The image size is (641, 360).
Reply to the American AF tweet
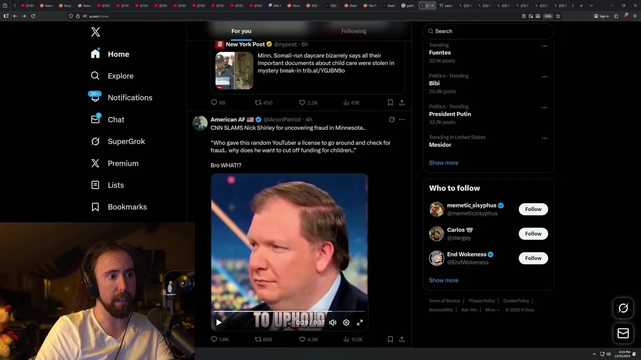point(219,339)
